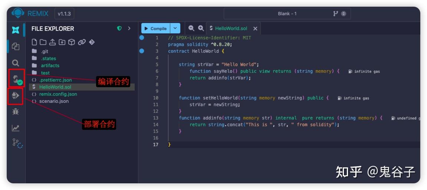The height and width of the screenshot is (190, 427).
Task: Toggle the breakpoint dot on line 3
Action: 142,51
